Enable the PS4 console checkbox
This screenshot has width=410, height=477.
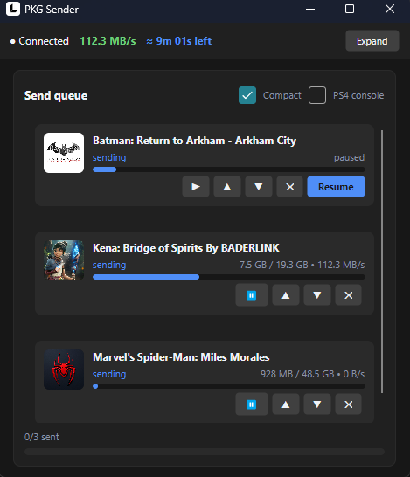point(317,95)
